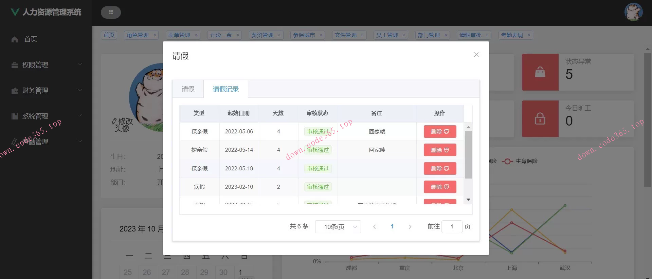This screenshot has width=652, height=279.
Task: Open the 考勤表现 tag
Action: pyautogui.click(x=512, y=35)
